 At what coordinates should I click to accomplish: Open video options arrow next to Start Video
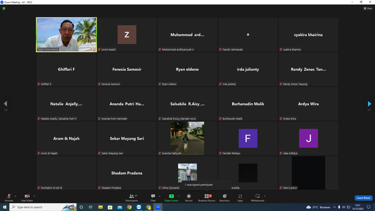(34, 196)
